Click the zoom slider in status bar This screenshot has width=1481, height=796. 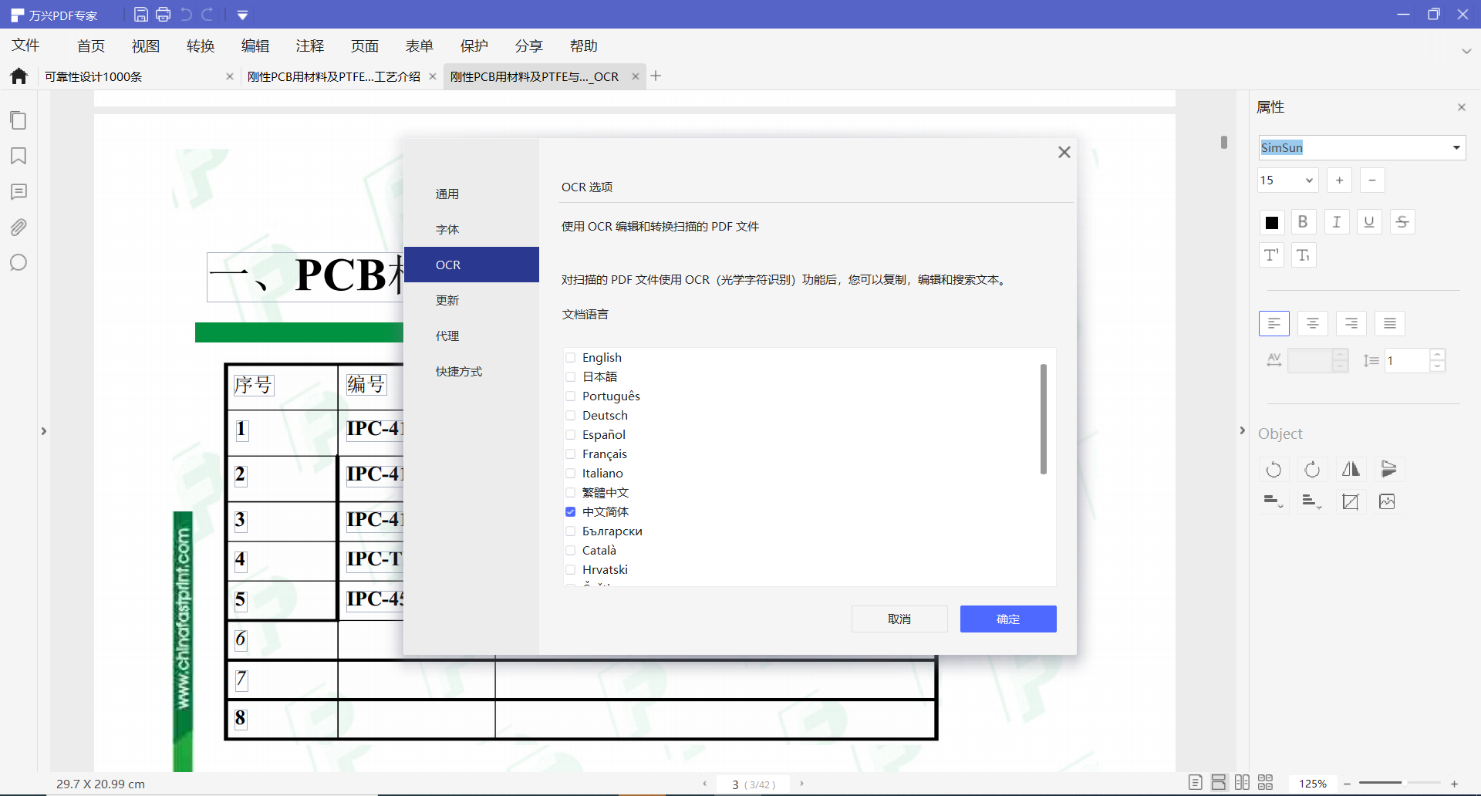tap(1399, 784)
